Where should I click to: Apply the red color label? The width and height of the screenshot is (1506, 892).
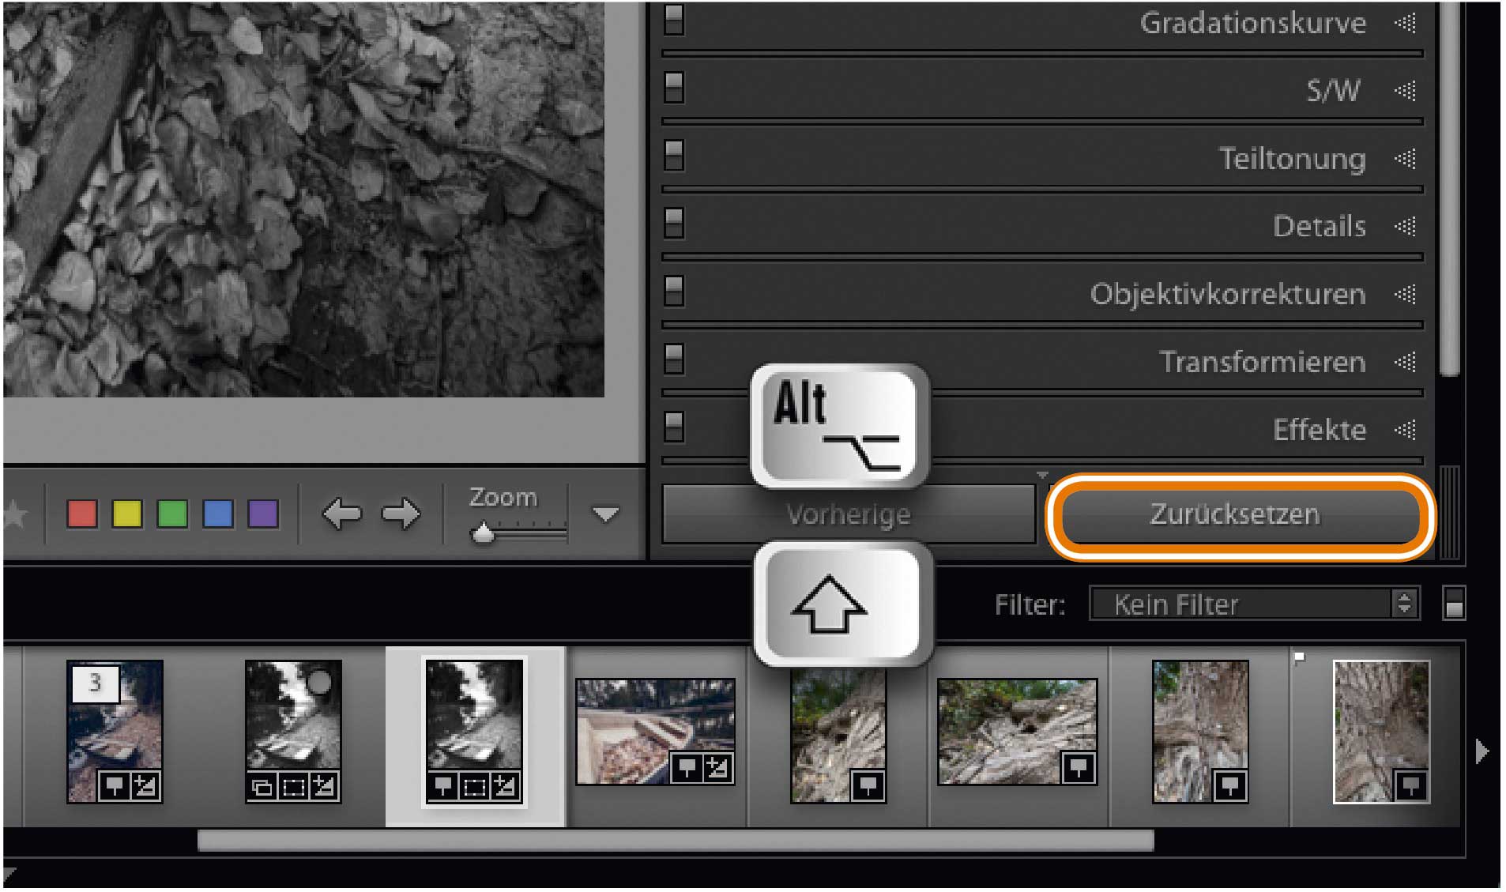pyautogui.click(x=82, y=514)
